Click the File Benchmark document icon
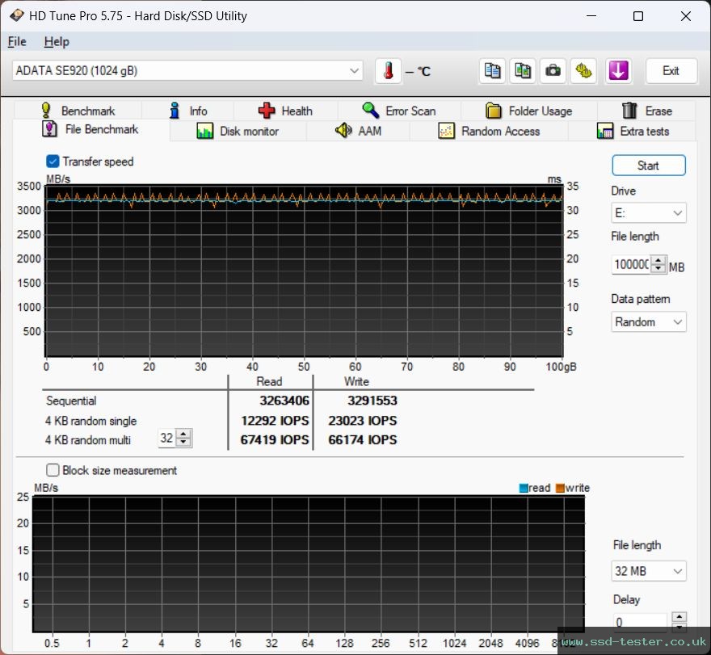 pos(49,129)
